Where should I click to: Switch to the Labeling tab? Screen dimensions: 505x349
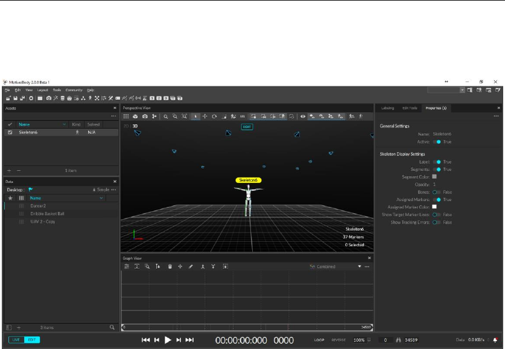(387, 108)
